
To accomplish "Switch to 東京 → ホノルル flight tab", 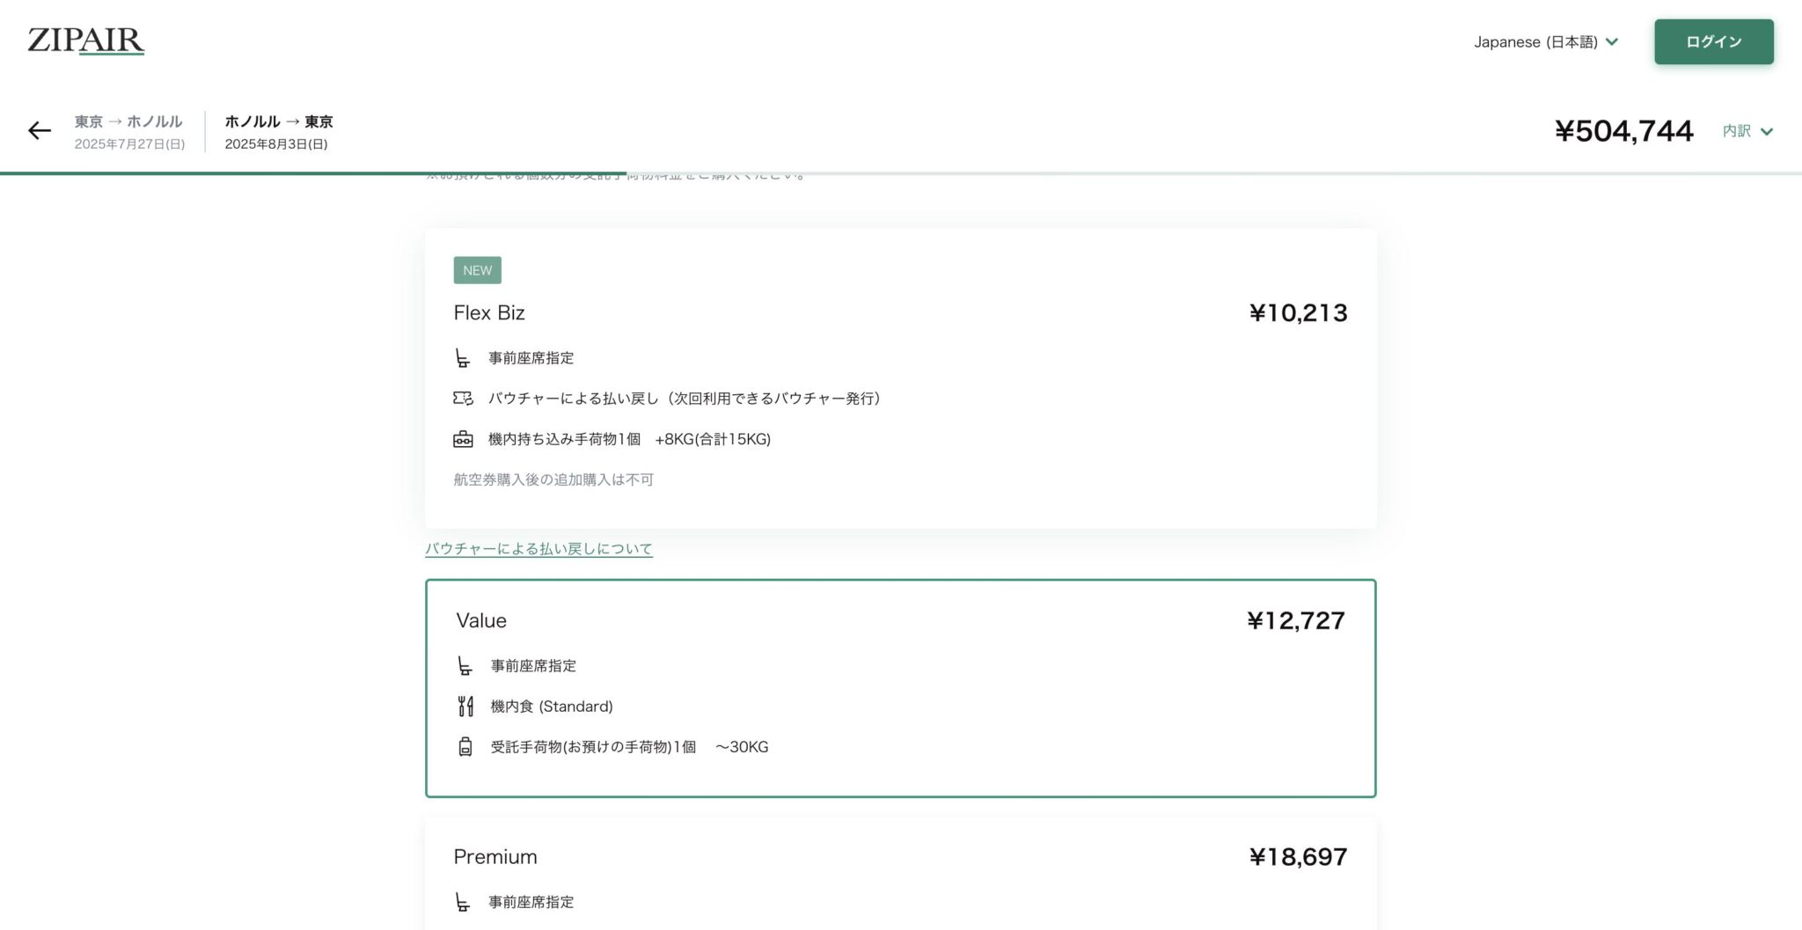I will coord(129,131).
